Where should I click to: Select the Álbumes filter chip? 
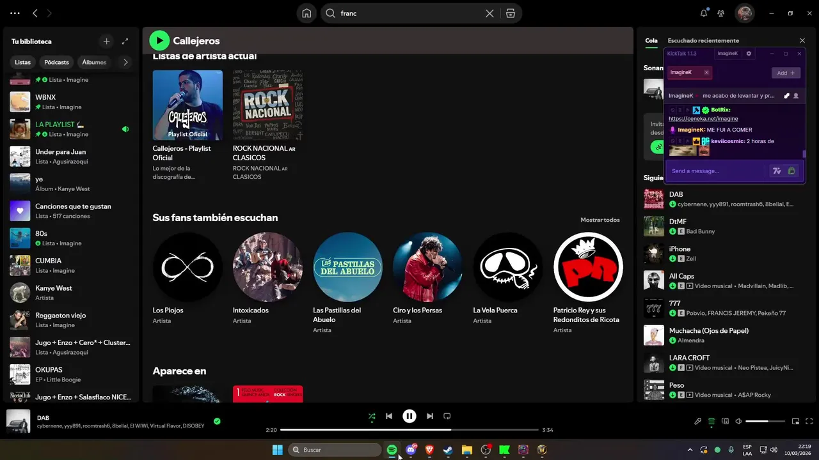(x=94, y=62)
